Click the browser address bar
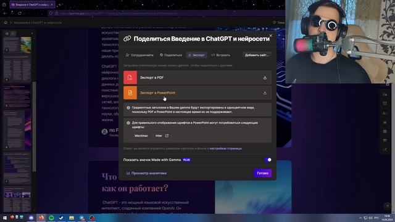Screen dimensions: 395x222 tap(166, 14)
